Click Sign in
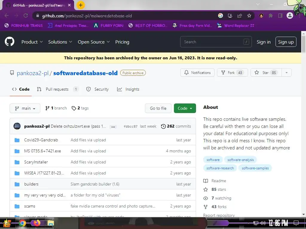 click(264, 42)
